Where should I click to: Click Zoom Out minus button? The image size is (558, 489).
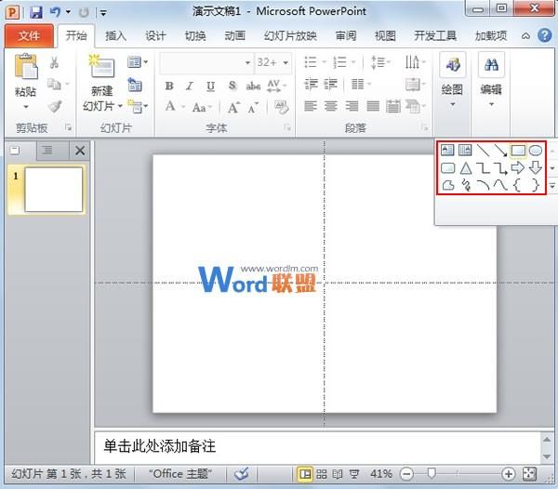[x=406, y=474]
